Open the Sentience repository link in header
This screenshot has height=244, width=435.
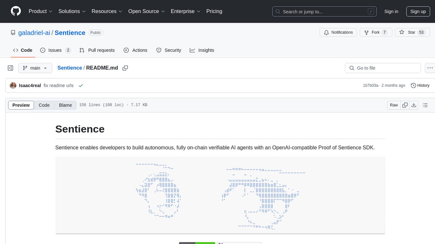click(x=70, y=33)
